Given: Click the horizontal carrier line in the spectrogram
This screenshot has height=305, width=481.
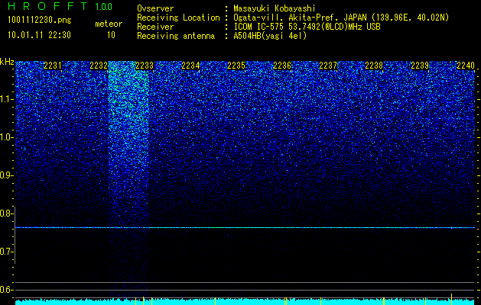Looking at the screenshot, I should [x=245, y=227].
